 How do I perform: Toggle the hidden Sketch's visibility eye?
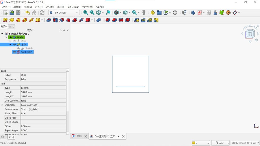(x=19, y=48)
